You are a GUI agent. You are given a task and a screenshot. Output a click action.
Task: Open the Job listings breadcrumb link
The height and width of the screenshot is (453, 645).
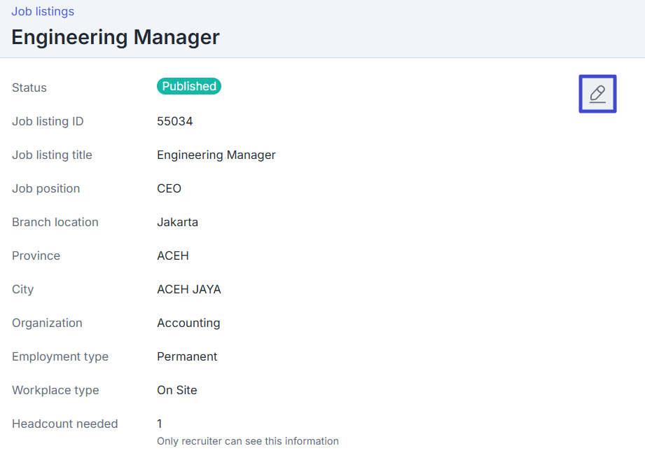(x=43, y=11)
